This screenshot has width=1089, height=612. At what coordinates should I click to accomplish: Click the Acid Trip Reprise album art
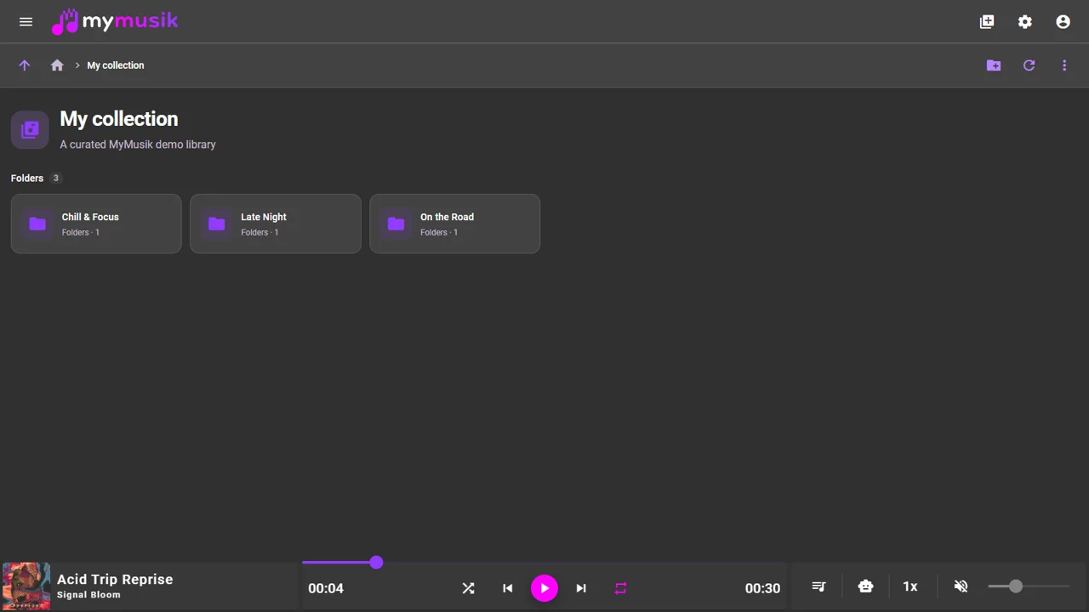[x=26, y=586]
